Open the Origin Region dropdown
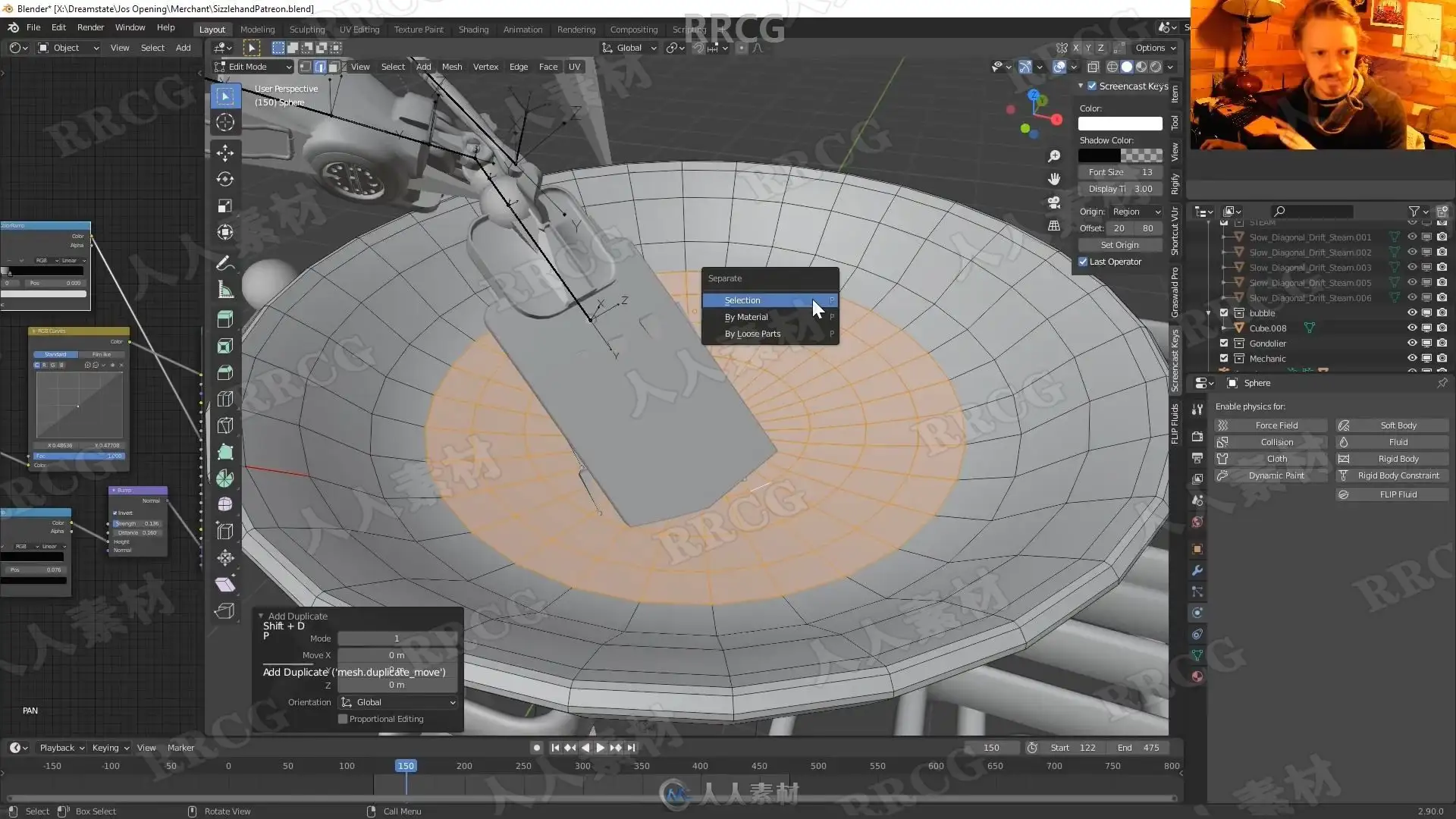The image size is (1456, 819). [1135, 212]
